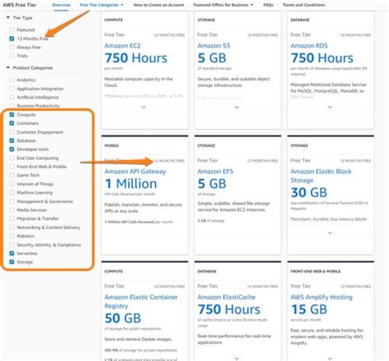Viewport: 389px width, 361px height.
Task: Expand the Amazon S3 card details
Action: point(237,107)
